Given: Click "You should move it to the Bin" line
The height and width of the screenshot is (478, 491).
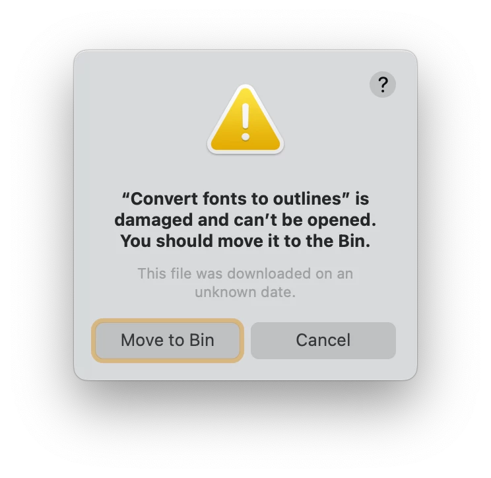Looking at the screenshot, I should (245, 241).
